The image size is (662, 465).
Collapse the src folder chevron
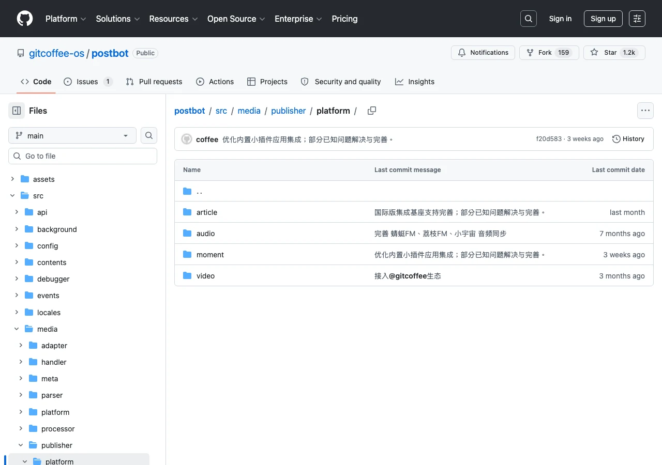(x=12, y=196)
